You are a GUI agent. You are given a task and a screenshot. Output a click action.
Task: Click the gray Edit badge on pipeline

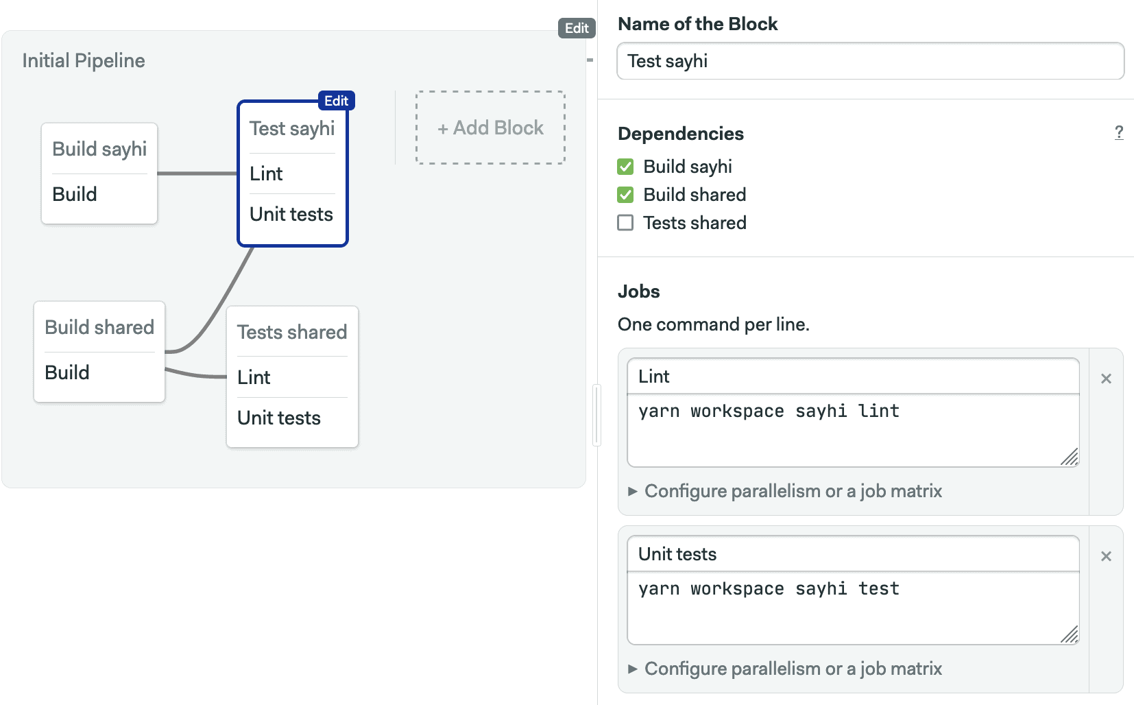point(577,28)
